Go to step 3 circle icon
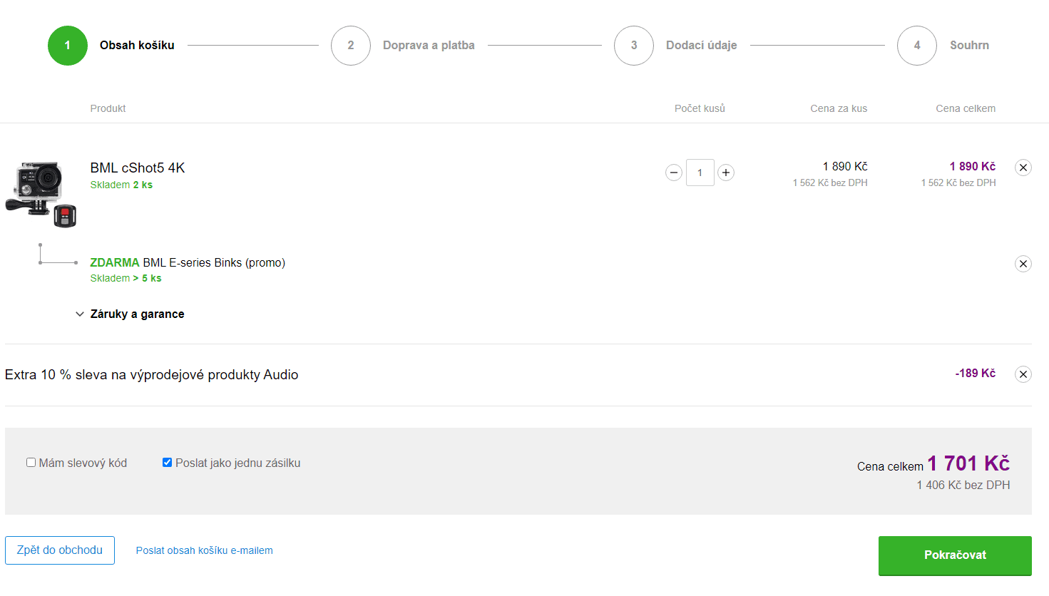The image size is (1049, 596). pos(634,46)
